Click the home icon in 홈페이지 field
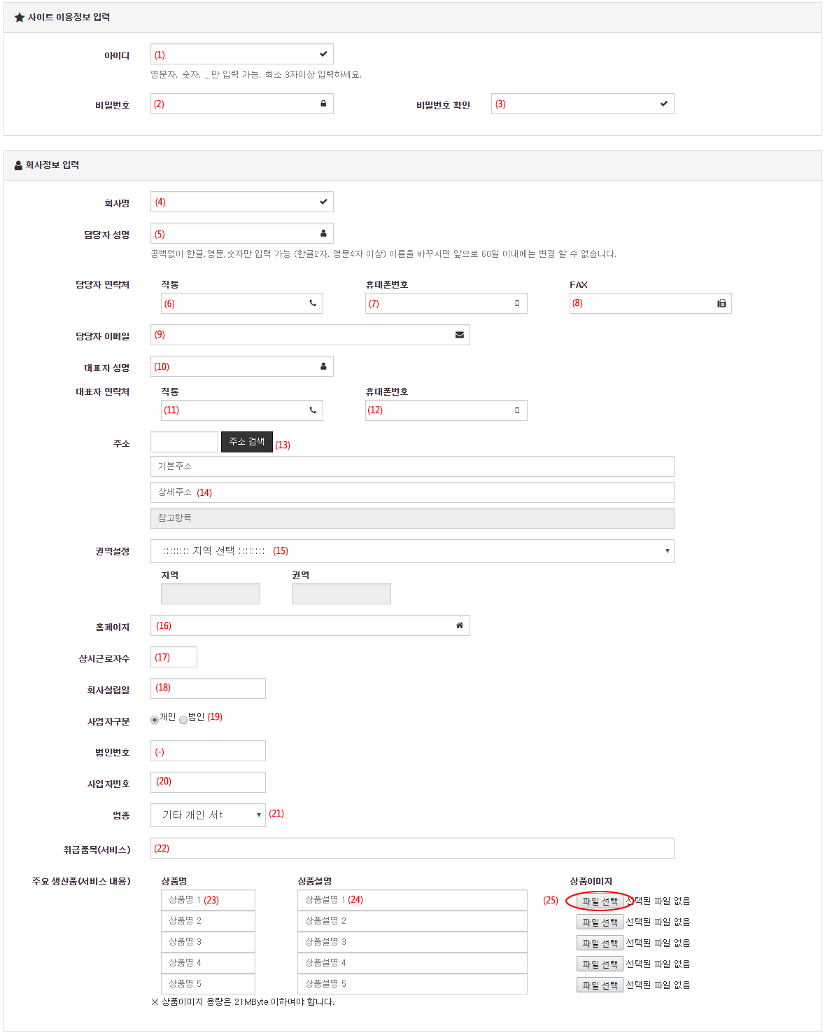 point(460,625)
